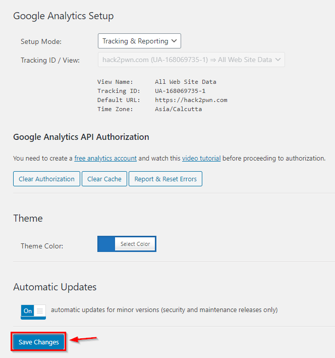The image size is (335, 358).
Task: Click the automatic updates description text
Action: click(164, 310)
